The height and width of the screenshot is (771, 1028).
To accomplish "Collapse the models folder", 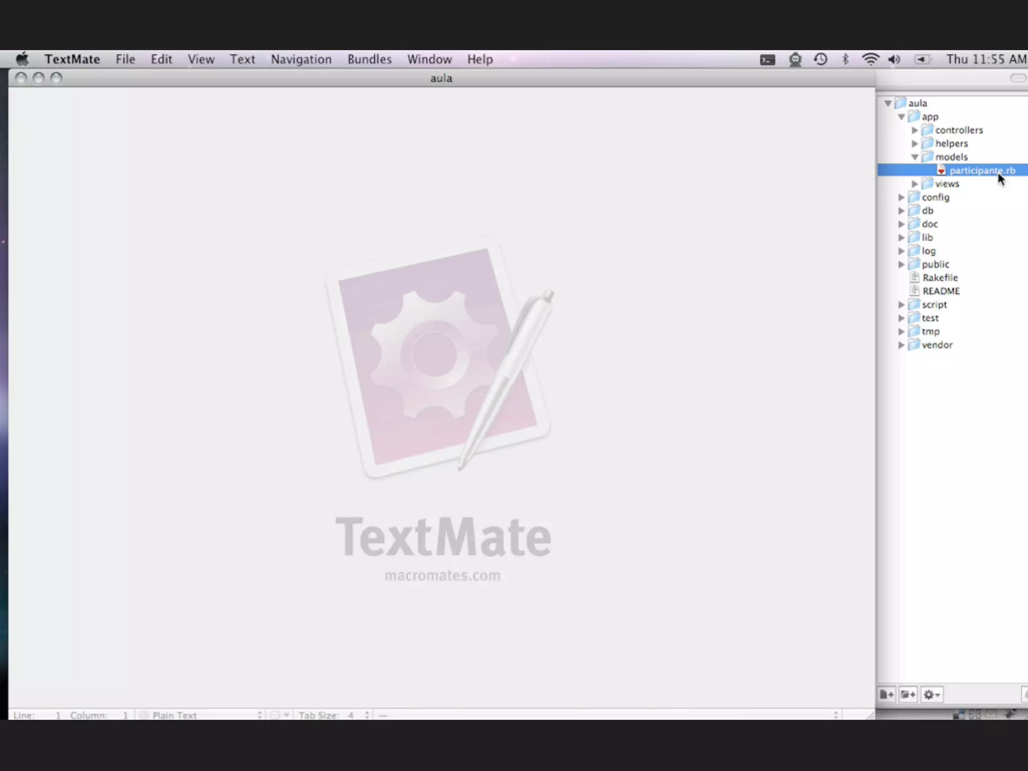I will click(x=915, y=157).
